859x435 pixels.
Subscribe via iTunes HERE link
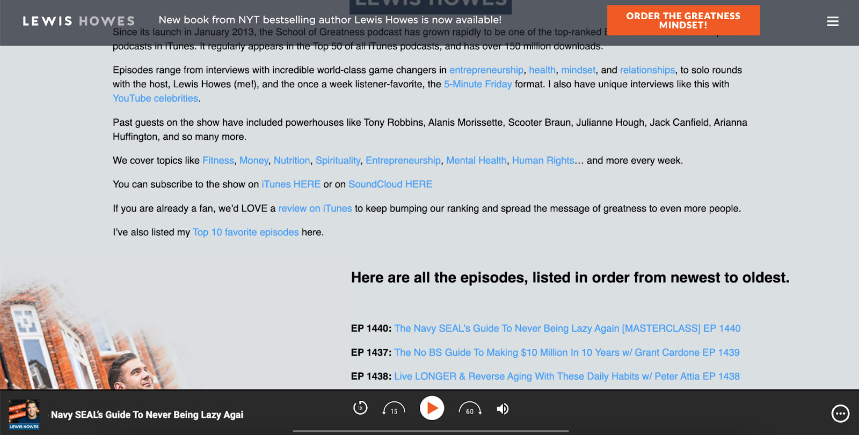291,184
